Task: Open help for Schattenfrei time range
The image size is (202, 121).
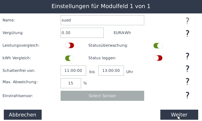Action: point(187,69)
